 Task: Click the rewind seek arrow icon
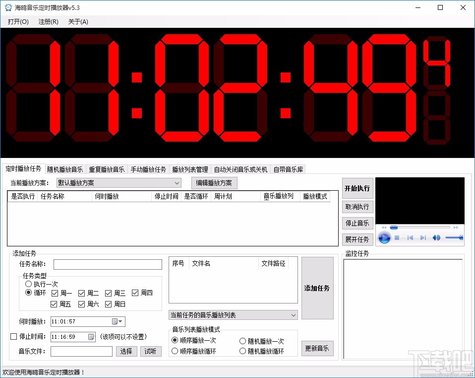384,227
